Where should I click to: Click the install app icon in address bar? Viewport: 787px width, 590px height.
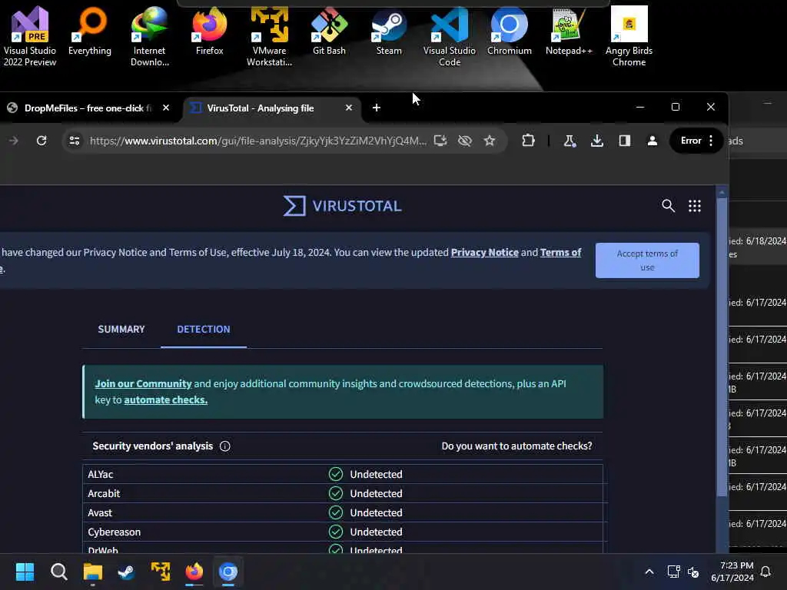coord(440,141)
